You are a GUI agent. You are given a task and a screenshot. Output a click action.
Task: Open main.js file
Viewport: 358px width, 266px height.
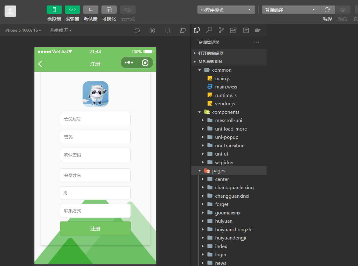(x=229, y=78)
